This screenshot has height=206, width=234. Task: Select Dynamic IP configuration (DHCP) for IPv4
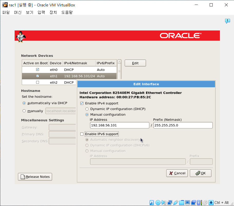[x=87, y=109]
